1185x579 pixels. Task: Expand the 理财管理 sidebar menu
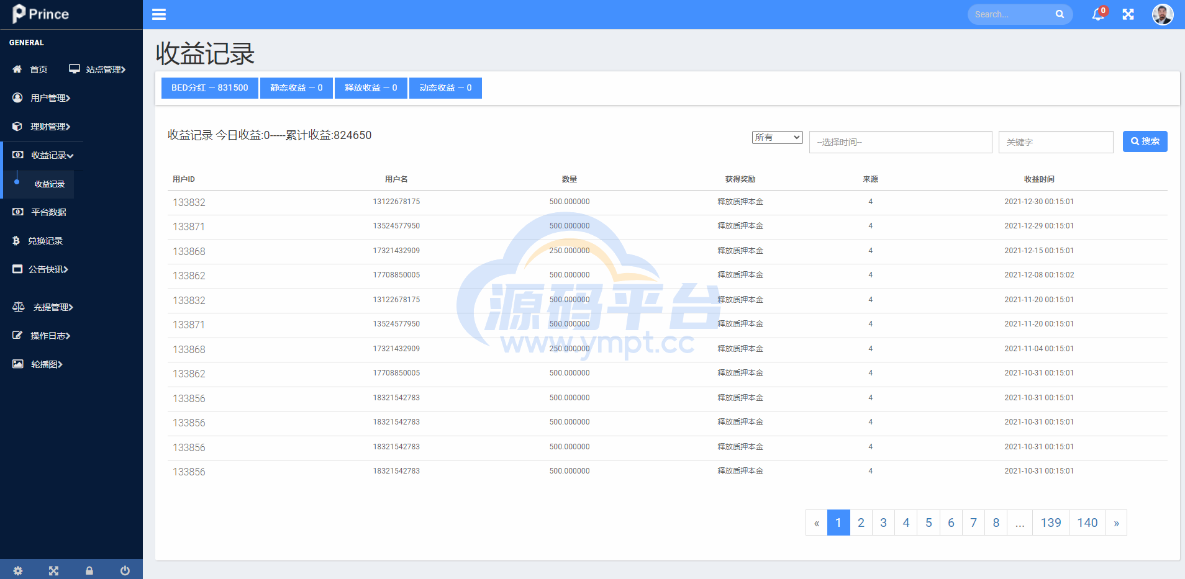pos(50,127)
